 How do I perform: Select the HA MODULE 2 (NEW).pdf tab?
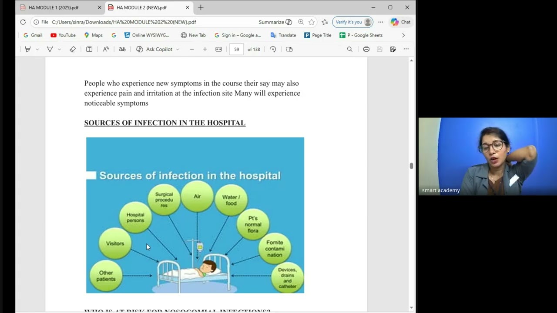(141, 7)
